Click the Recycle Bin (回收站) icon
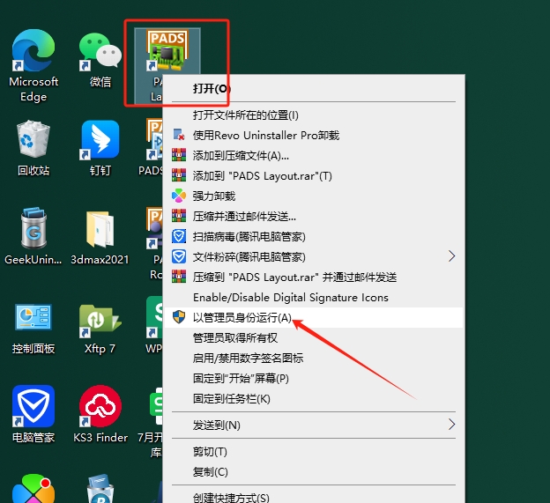 click(x=33, y=143)
